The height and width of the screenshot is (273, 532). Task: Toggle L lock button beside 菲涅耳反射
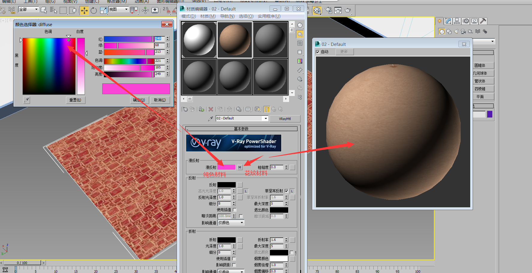pyautogui.click(x=292, y=191)
